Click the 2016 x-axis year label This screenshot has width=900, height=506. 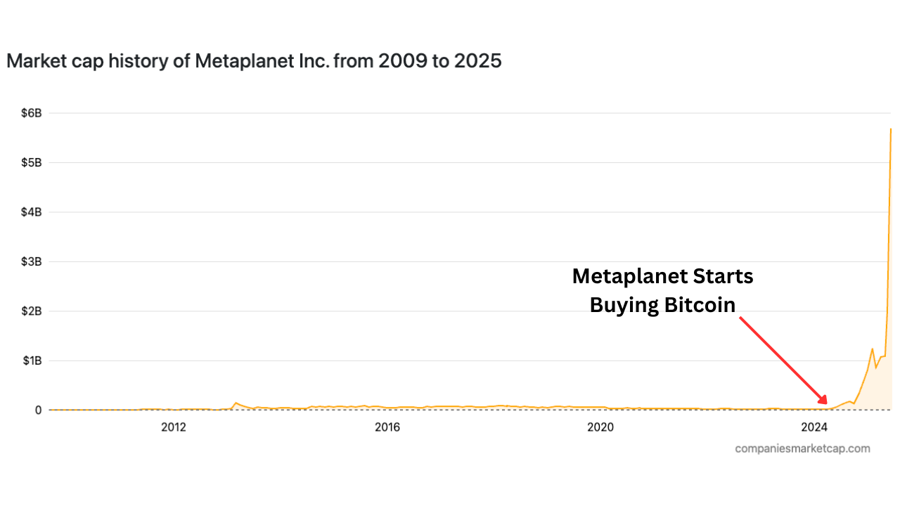(387, 427)
